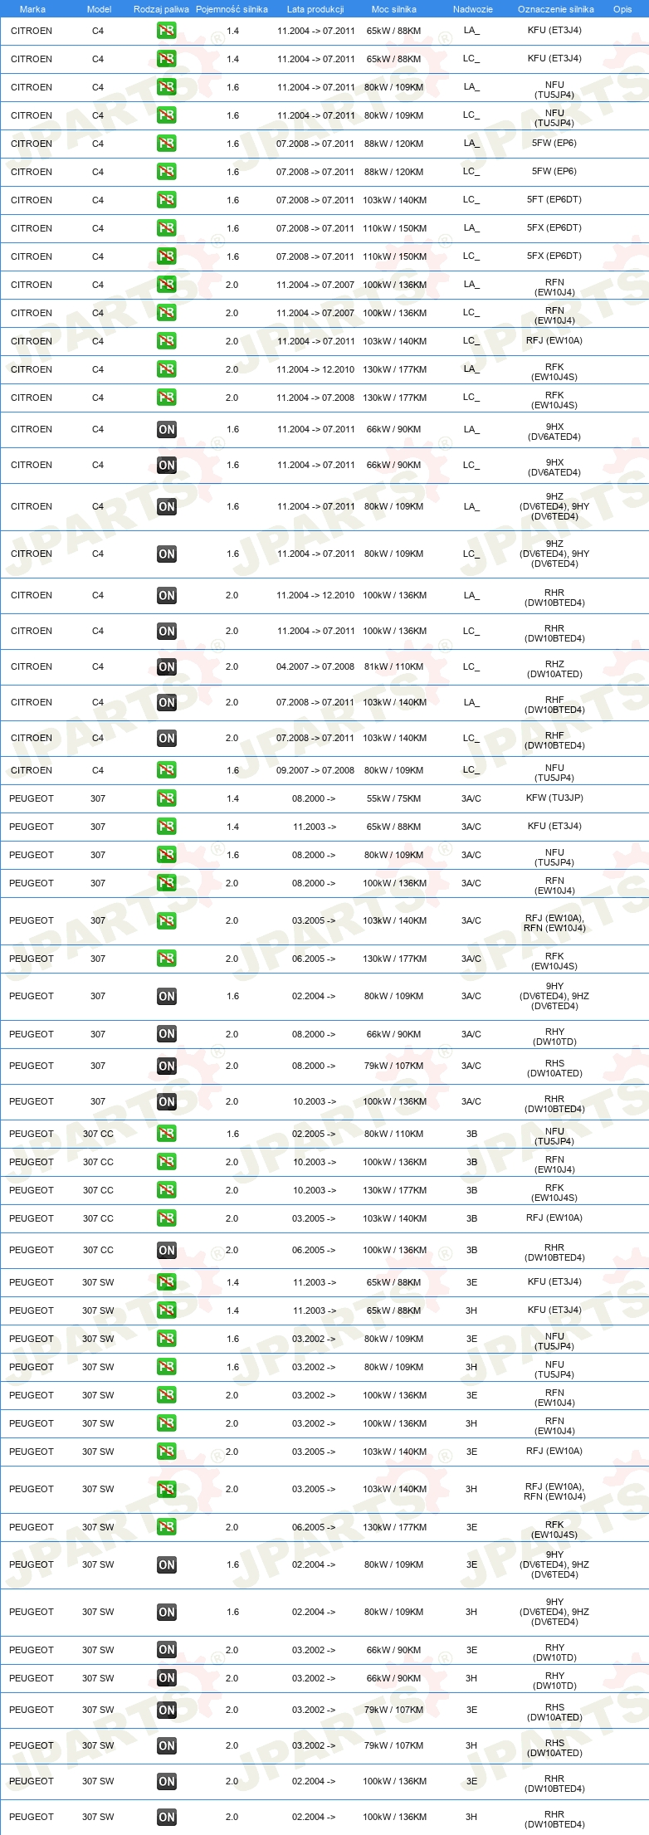Click 3B body code in 307 CC 130kW row
The width and height of the screenshot is (649, 1835).
471,1191
